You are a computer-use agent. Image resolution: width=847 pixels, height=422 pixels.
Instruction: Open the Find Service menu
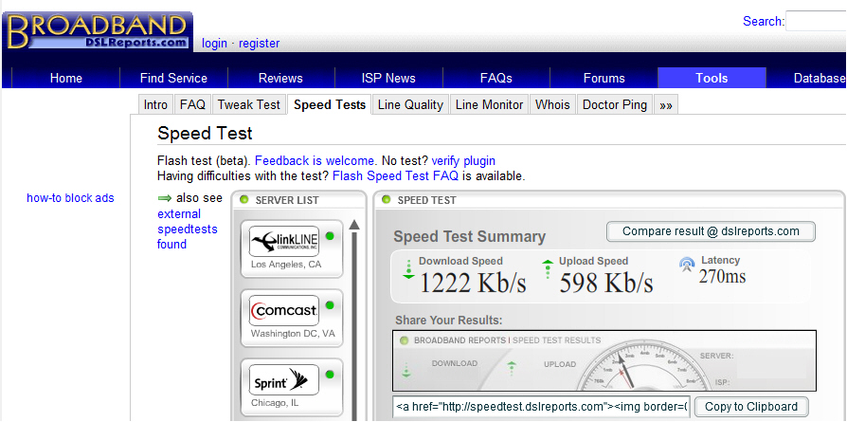coord(173,78)
